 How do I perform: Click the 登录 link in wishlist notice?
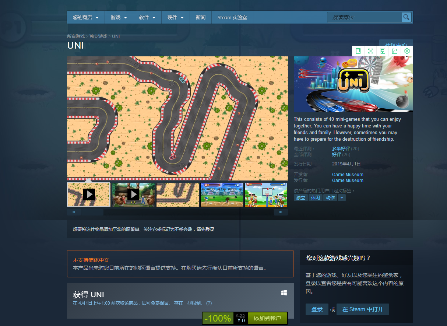(210, 229)
